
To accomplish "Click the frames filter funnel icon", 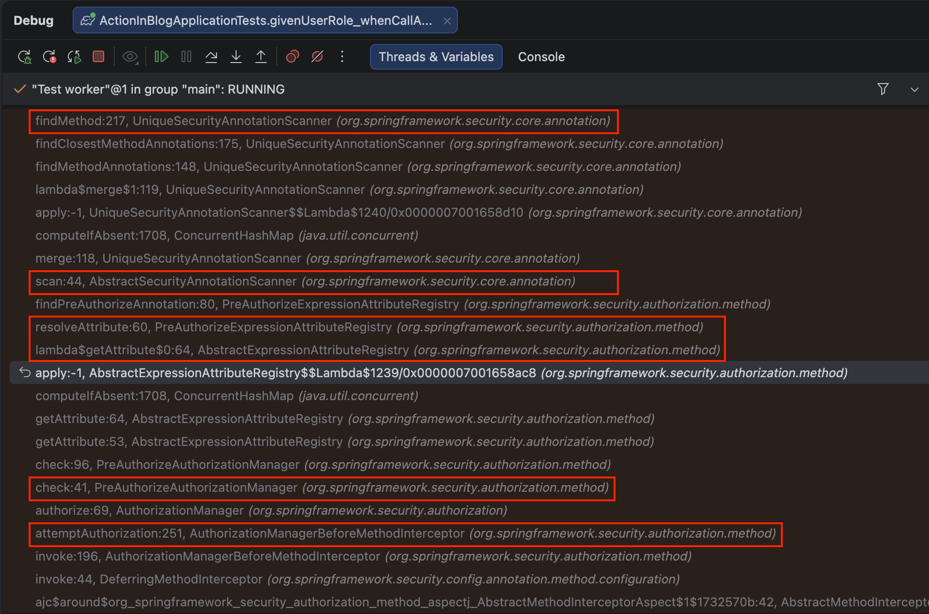I will 883,89.
